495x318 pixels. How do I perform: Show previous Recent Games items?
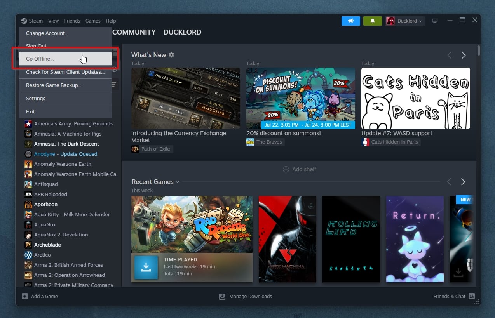click(450, 182)
